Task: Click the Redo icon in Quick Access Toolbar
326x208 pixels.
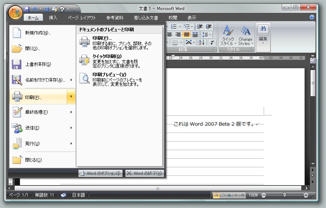Action: point(47,9)
